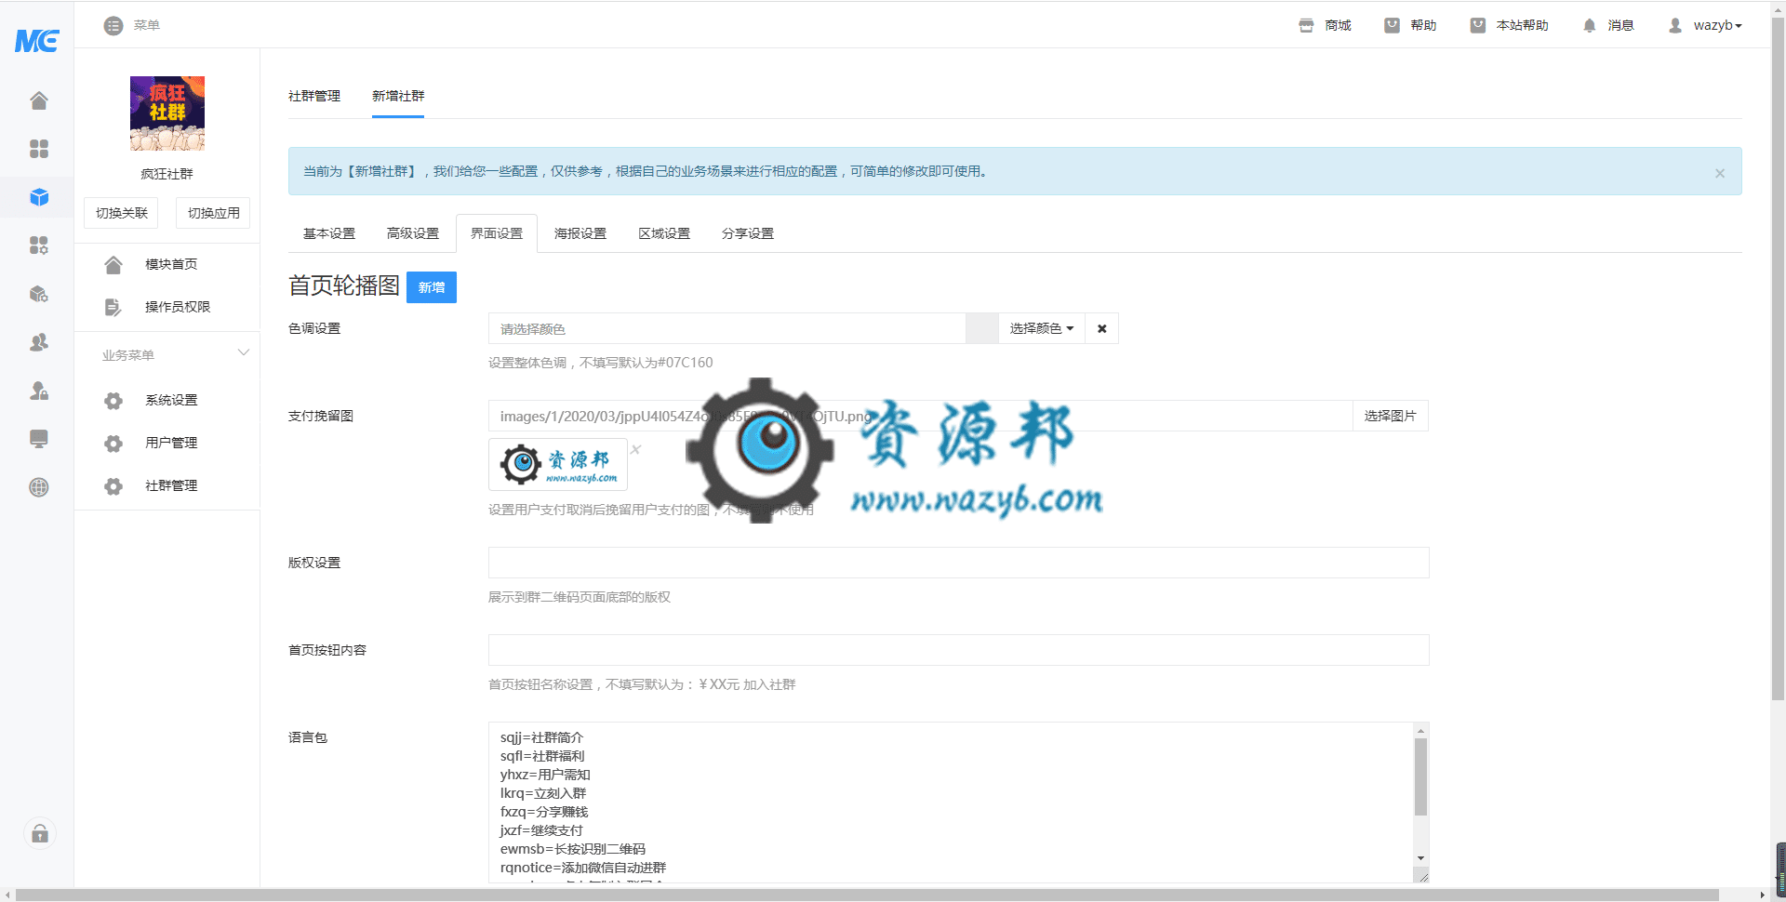The height and width of the screenshot is (902, 1786).
Task: Switch to 高级设置 tab
Action: (413, 233)
